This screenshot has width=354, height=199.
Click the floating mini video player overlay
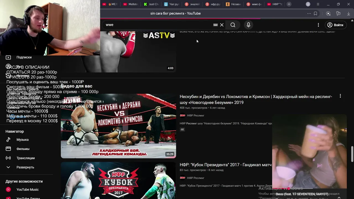(x=309, y=151)
